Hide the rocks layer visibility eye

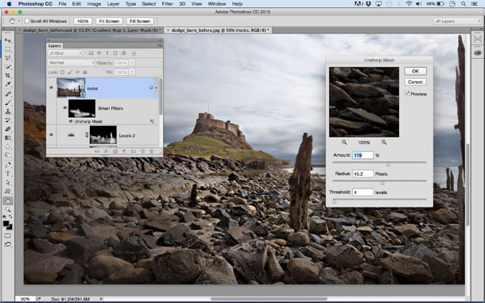click(52, 88)
